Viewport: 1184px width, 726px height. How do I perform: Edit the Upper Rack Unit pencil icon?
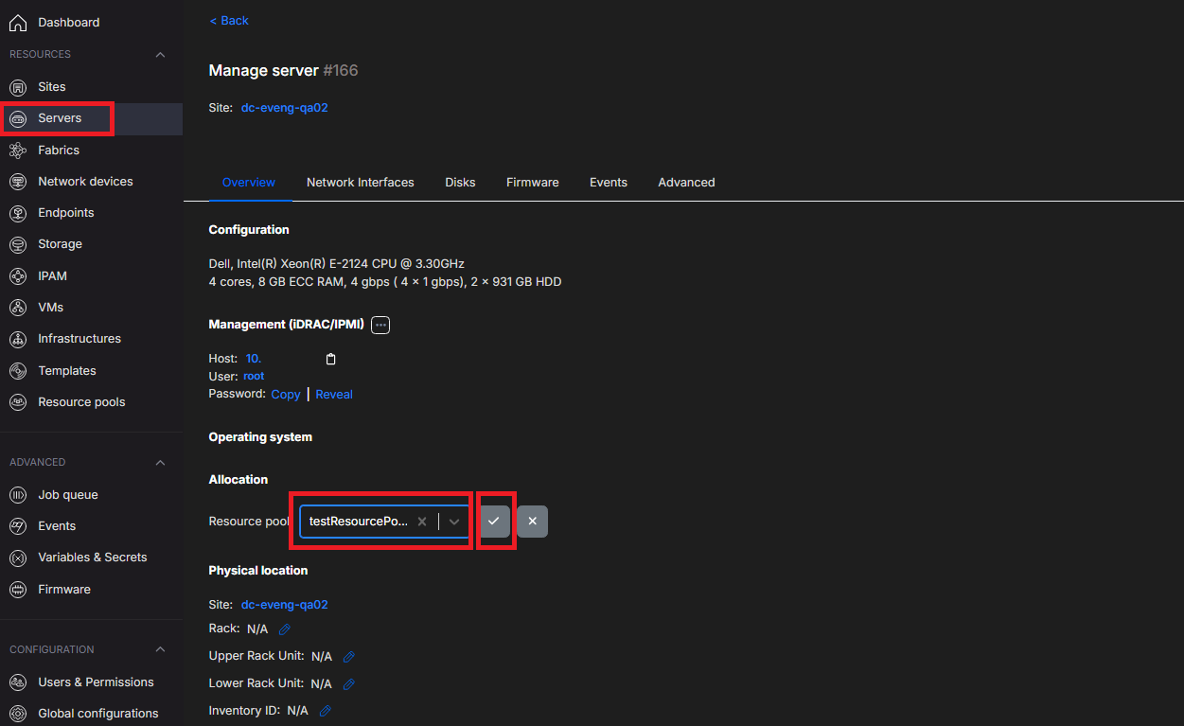click(348, 656)
